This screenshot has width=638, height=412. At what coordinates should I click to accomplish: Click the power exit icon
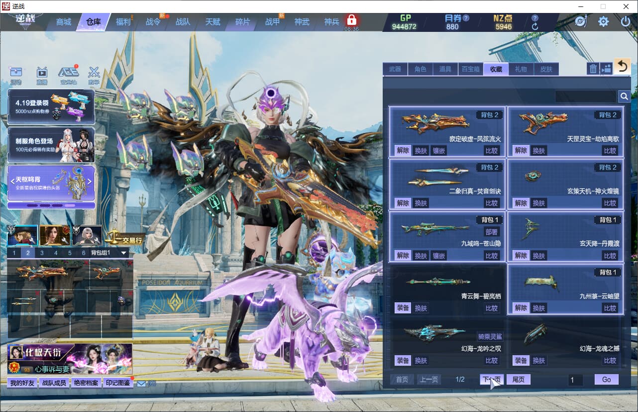point(626,21)
